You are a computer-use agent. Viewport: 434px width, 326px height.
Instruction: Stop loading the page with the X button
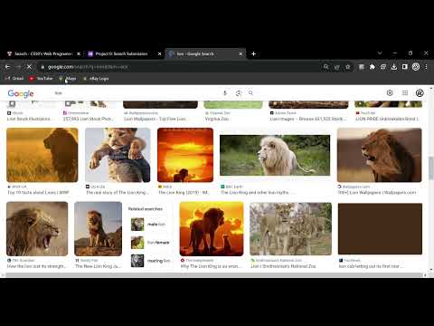29,67
